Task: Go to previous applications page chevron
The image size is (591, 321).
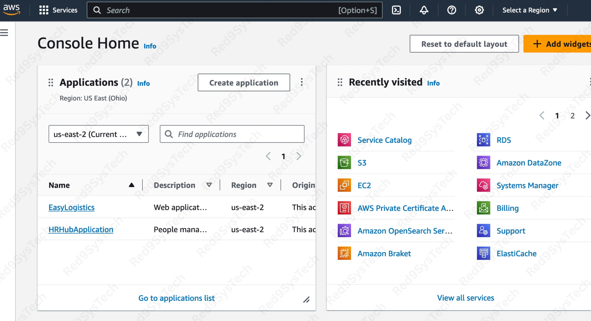Action: tap(268, 156)
